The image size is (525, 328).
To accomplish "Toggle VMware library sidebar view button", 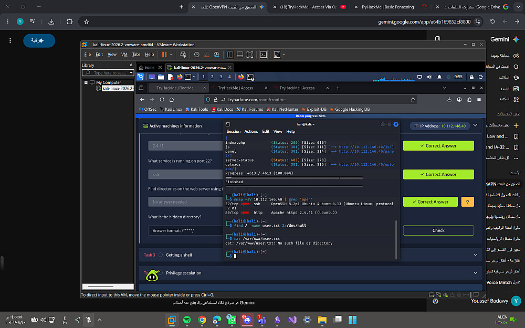I will pos(230,55).
